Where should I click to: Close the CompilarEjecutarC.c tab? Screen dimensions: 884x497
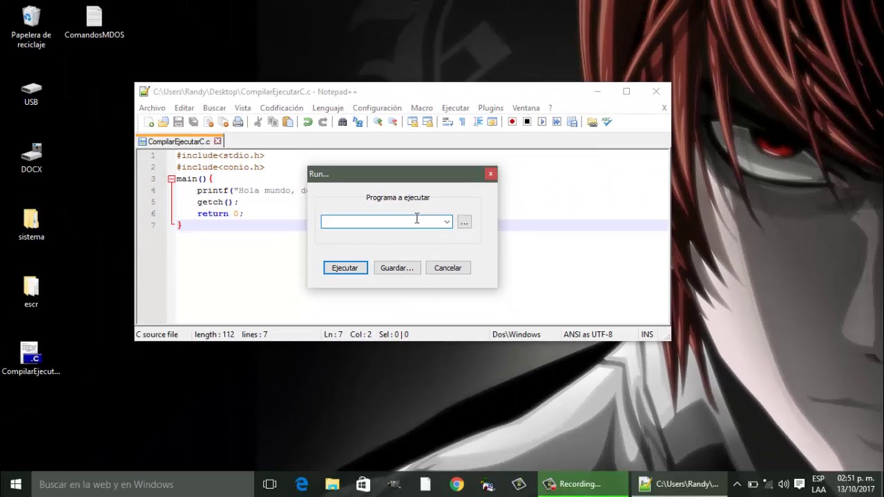click(x=217, y=141)
